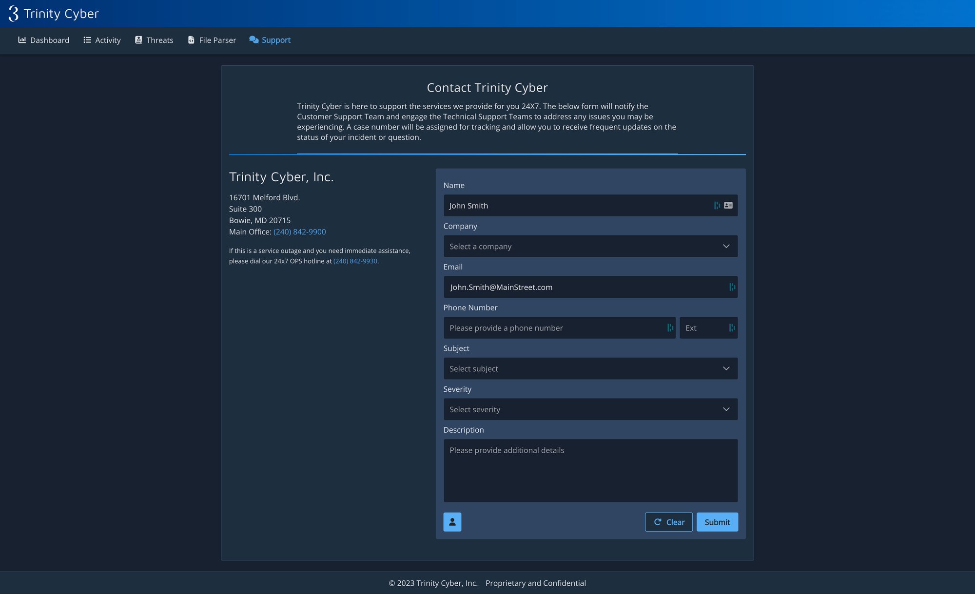Click the Trinity Cyber, Inc. heading
This screenshot has height=594, width=975.
coord(281,177)
